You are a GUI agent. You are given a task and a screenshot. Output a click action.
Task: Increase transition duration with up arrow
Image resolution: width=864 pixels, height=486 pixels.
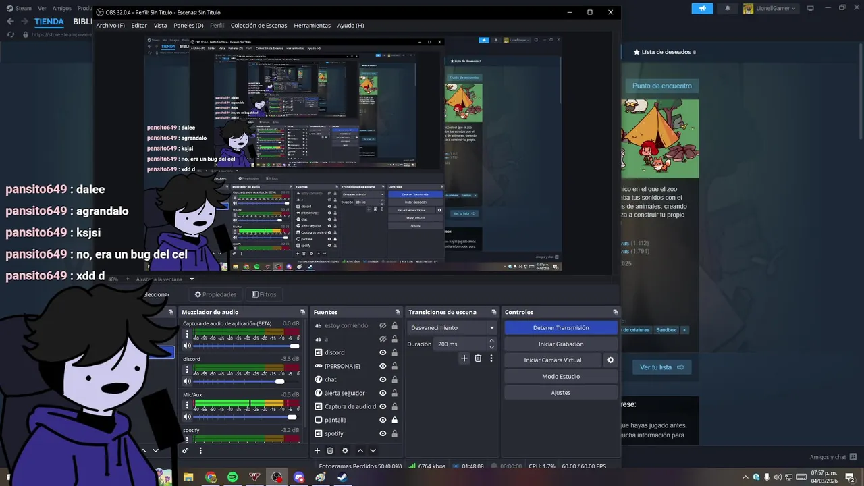coord(491,341)
